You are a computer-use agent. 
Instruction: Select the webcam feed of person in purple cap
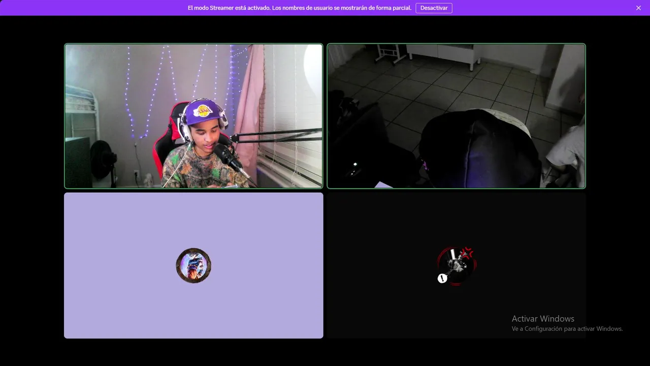(x=193, y=116)
